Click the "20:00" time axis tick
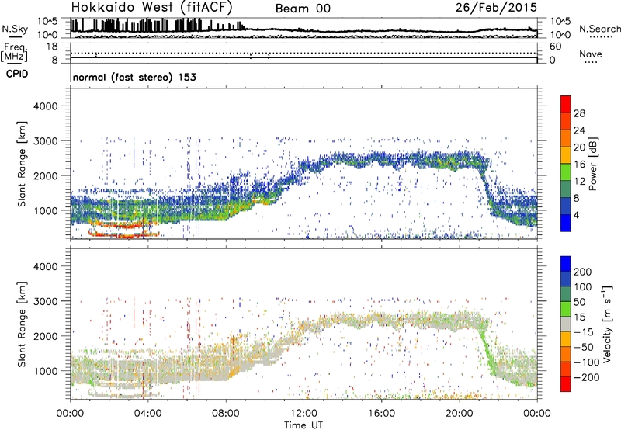The height and width of the screenshot is (430, 621). pos(459,414)
